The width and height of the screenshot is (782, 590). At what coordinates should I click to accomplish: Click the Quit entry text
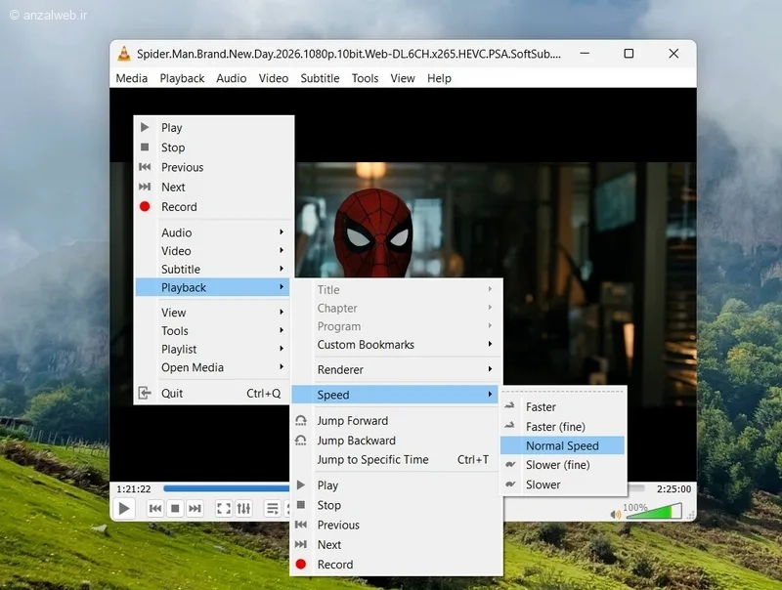point(172,393)
